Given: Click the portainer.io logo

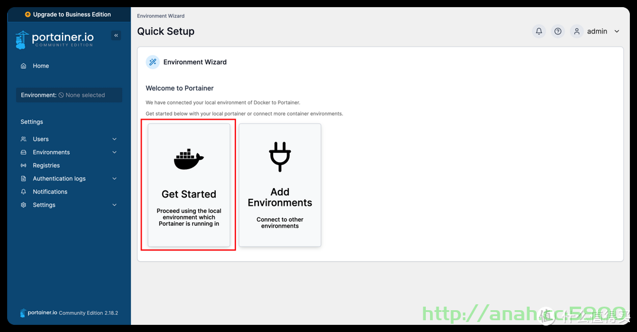Looking at the screenshot, I should 55,40.
